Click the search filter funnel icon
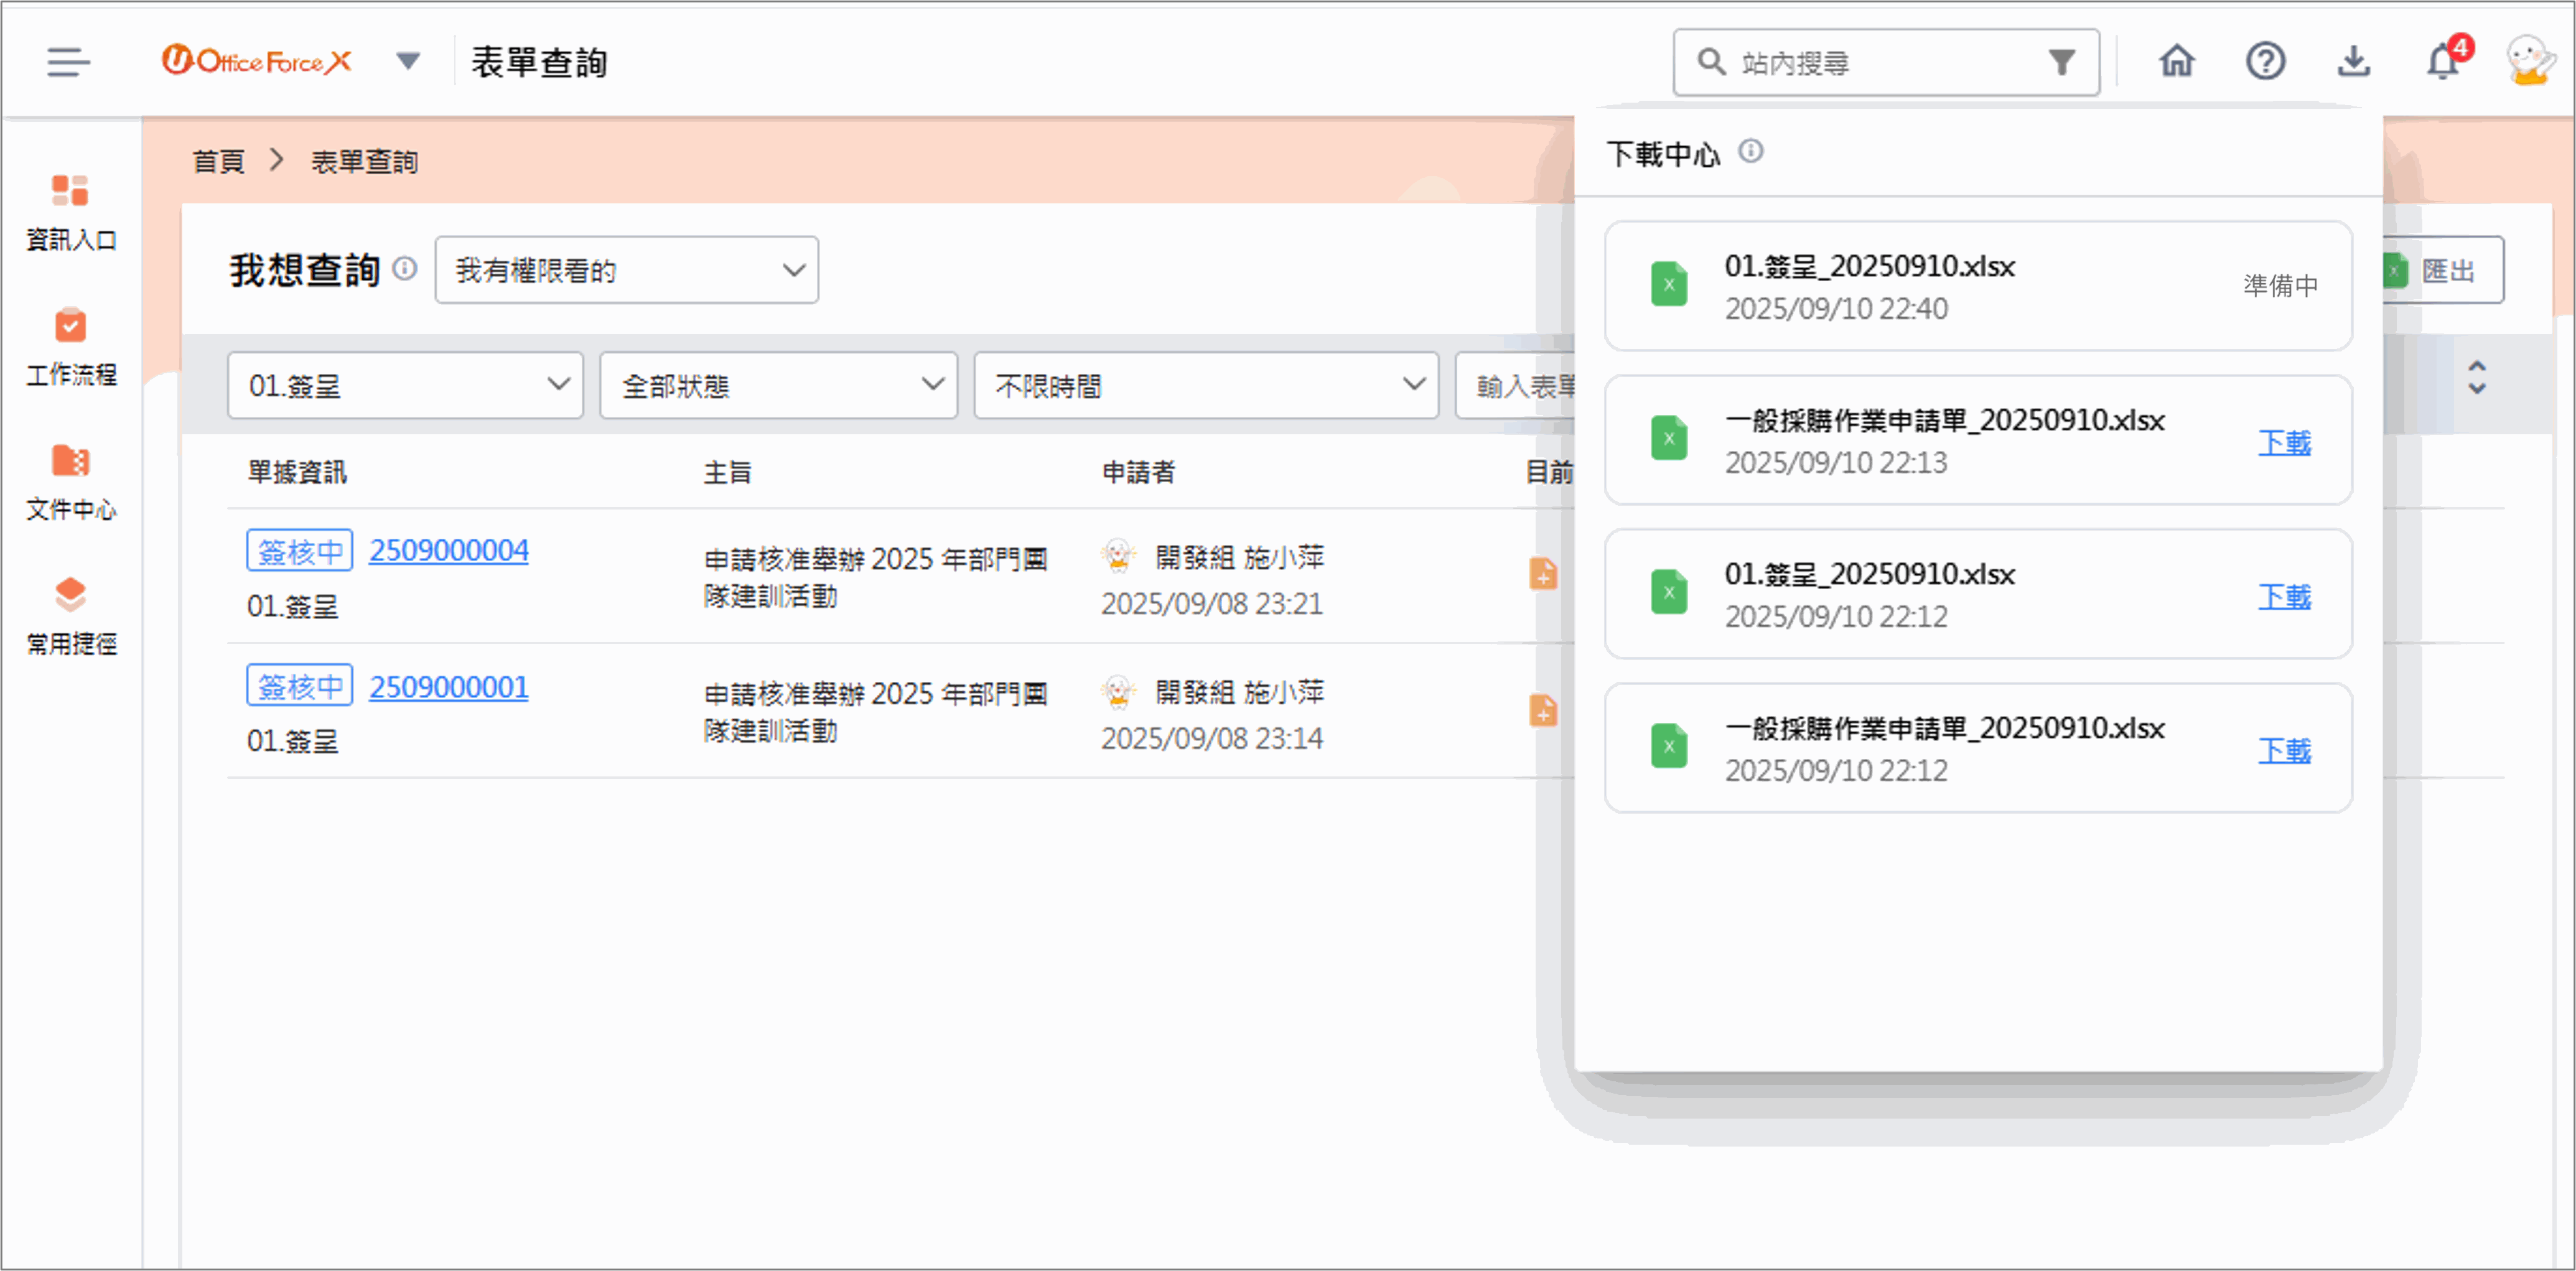This screenshot has height=1271, width=2576. pos(2061,62)
